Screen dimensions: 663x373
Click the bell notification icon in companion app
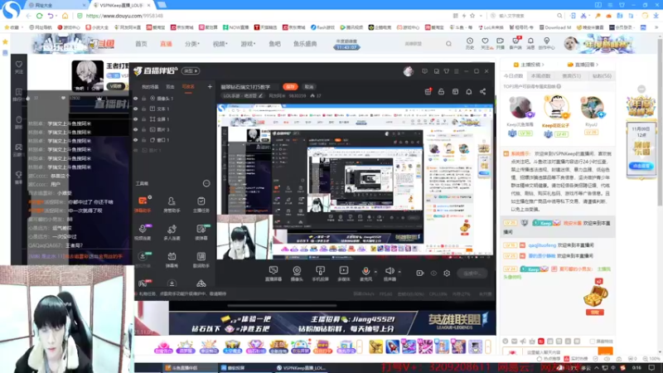coord(468,91)
